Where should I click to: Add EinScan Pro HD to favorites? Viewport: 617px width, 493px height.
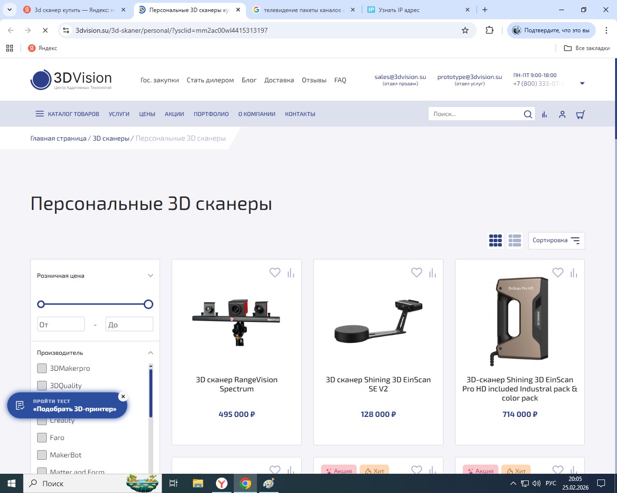(x=558, y=272)
